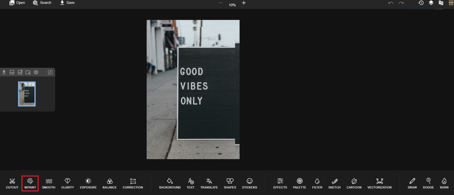
Task: Click the Open button in top bar
Action: tap(17, 3)
